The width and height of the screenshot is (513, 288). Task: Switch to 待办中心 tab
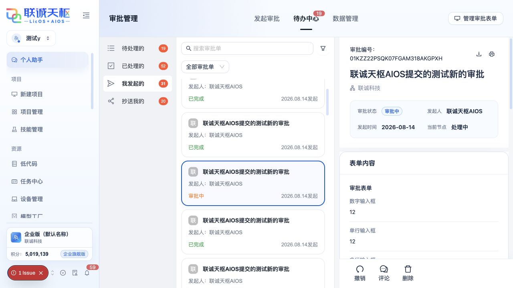306,18
